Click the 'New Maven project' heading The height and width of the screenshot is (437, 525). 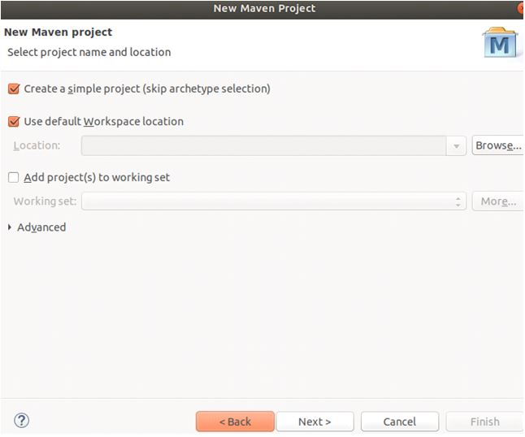(x=59, y=32)
